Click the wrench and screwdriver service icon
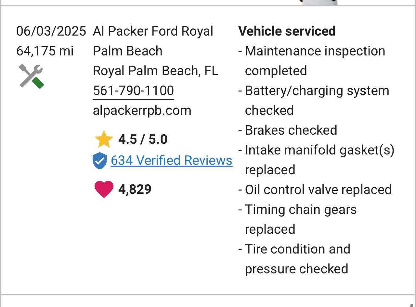Image resolution: width=416 pixels, height=307 pixels. tap(31, 76)
